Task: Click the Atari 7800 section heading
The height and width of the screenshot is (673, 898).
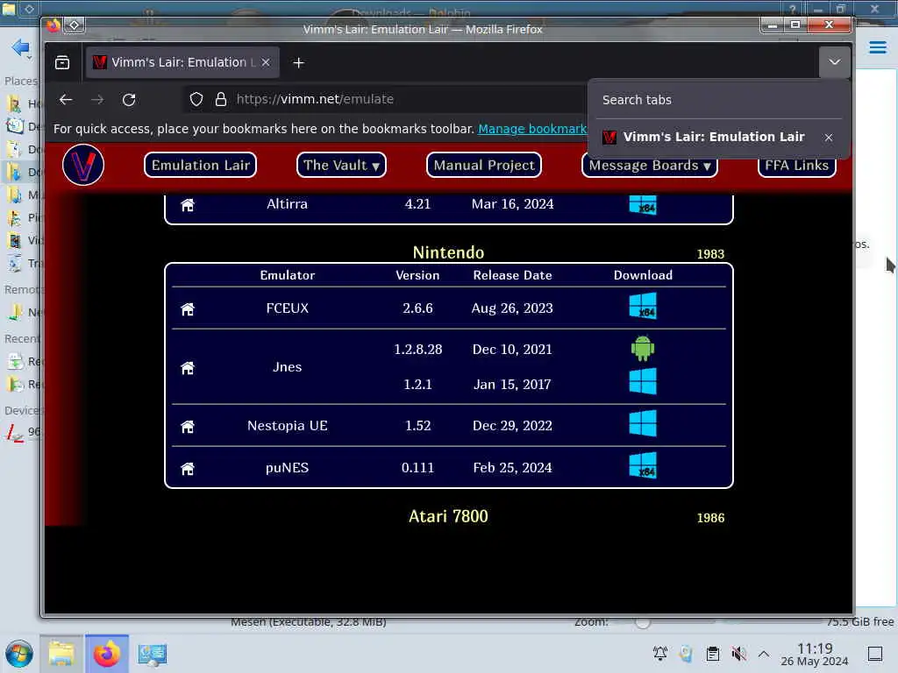Action: coord(448,516)
